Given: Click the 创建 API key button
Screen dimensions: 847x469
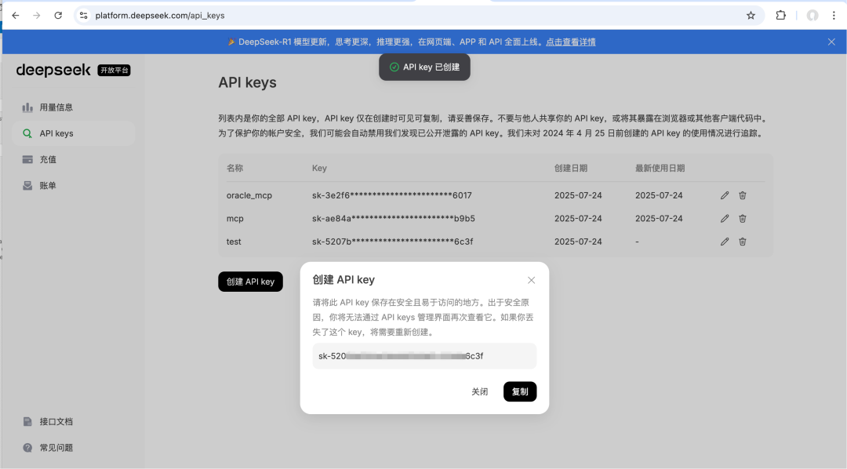Looking at the screenshot, I should [251, 282].
